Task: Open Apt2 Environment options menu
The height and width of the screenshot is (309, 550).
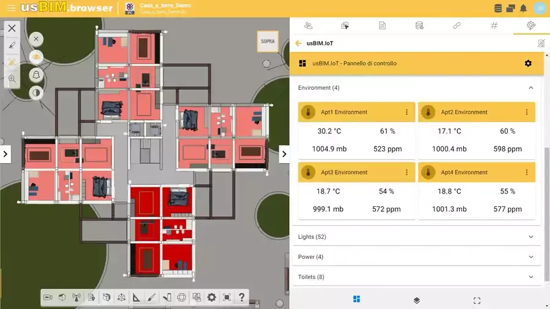Action: [527, 112]
